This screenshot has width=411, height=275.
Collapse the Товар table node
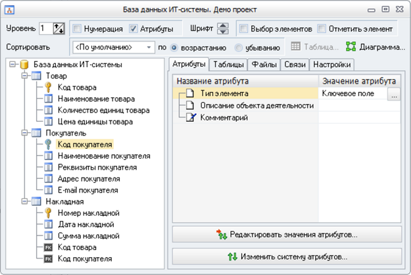tap(24, 76)
